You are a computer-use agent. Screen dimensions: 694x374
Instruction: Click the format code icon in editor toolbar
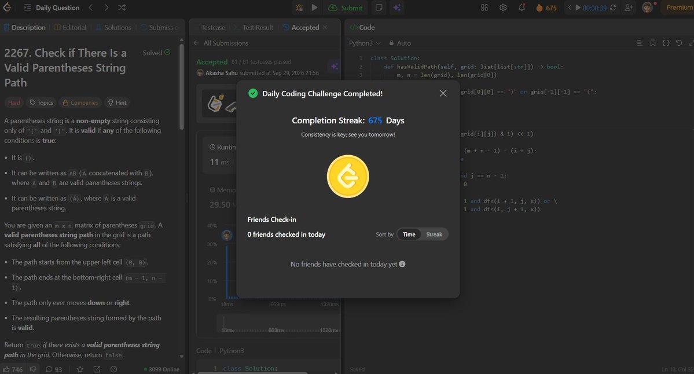coord(640,43)
